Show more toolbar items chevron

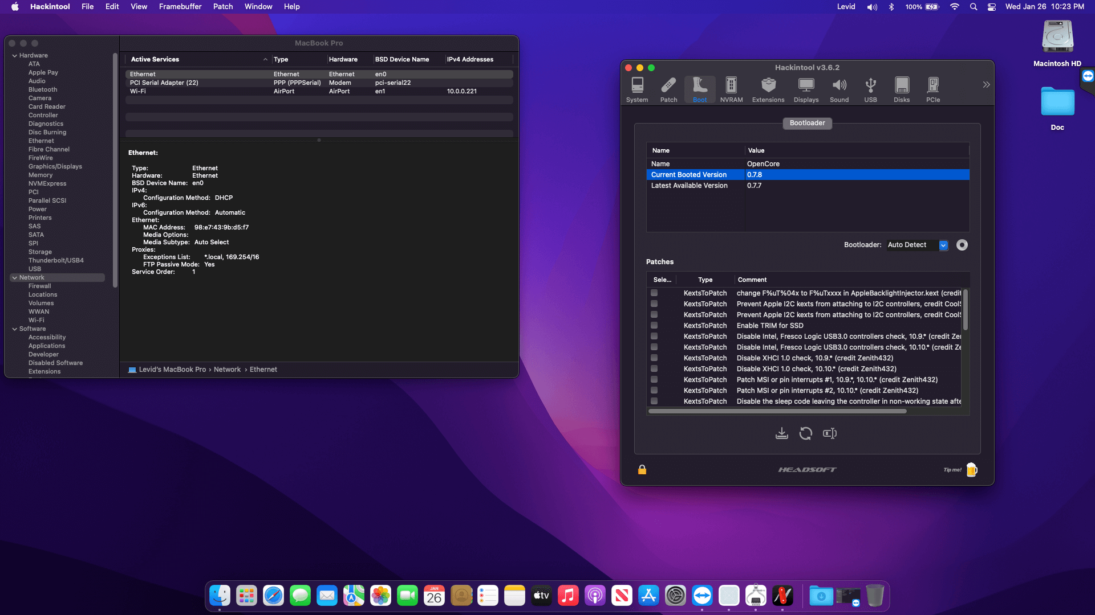[986, 85]
